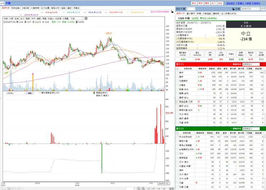Open the 月營收 tab

[76, 8]
